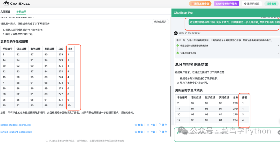Click the paperclip attachment icon in chat input
Screen dimensions: 280x142
[x=178, y=133]
